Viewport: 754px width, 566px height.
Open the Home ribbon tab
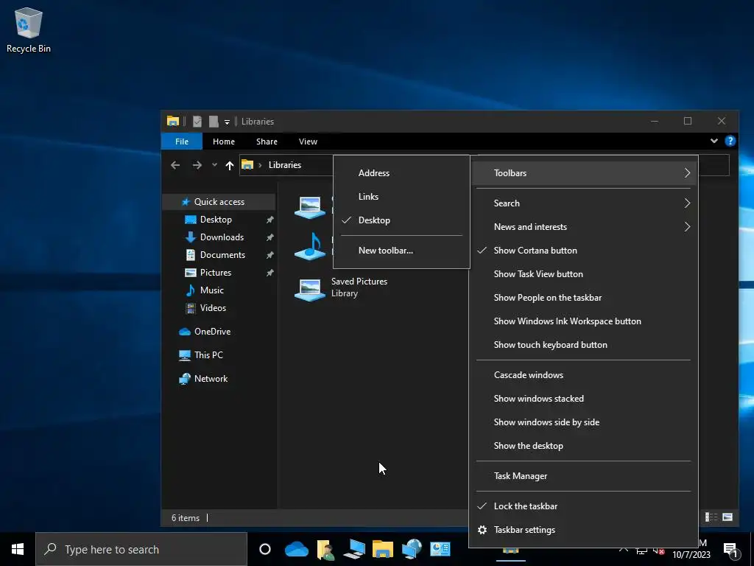(224, 141)
